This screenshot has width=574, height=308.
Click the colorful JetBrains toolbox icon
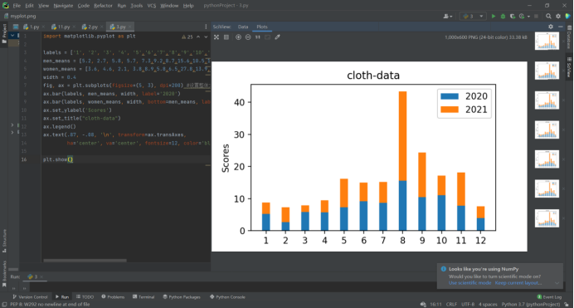coord(568,16)
